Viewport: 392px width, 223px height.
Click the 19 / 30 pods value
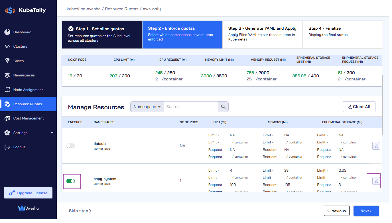pyautogui.click(x=75, y=76)
